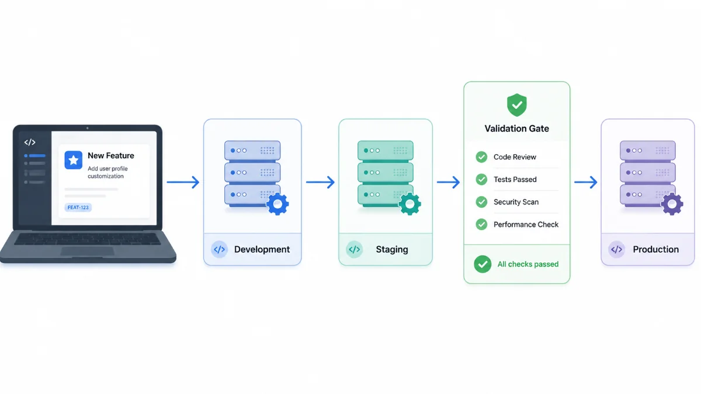The image size is (701, 394).
Task: Click the blue gear on Development servers
Action: (x=277, y=204)
